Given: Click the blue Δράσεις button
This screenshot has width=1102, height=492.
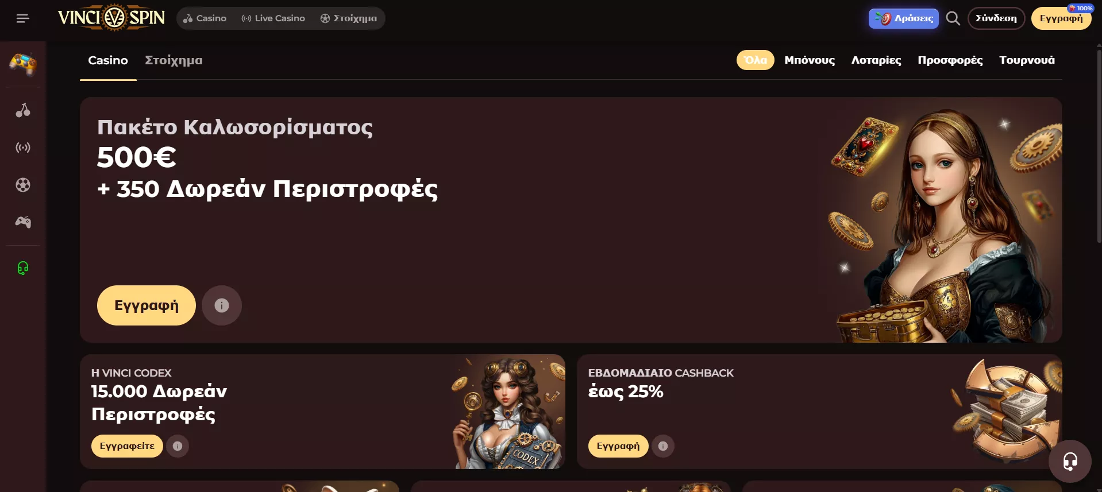Looking at the screenshot, I should (x=904, y=18).
